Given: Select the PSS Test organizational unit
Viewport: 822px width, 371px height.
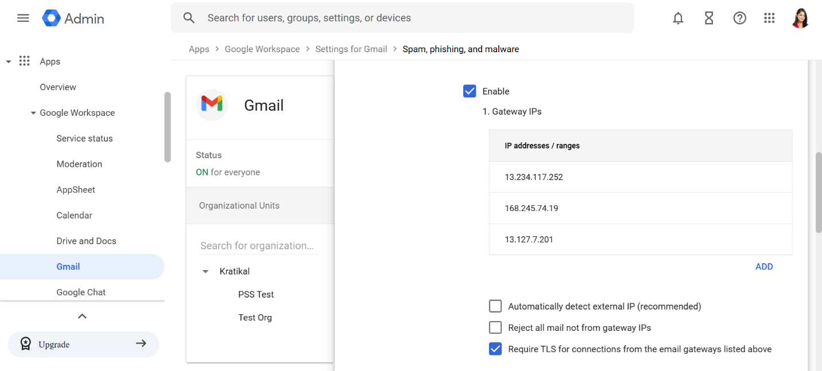Looking at the screenshot, I should pyautogui.click(x=256, y=294).
